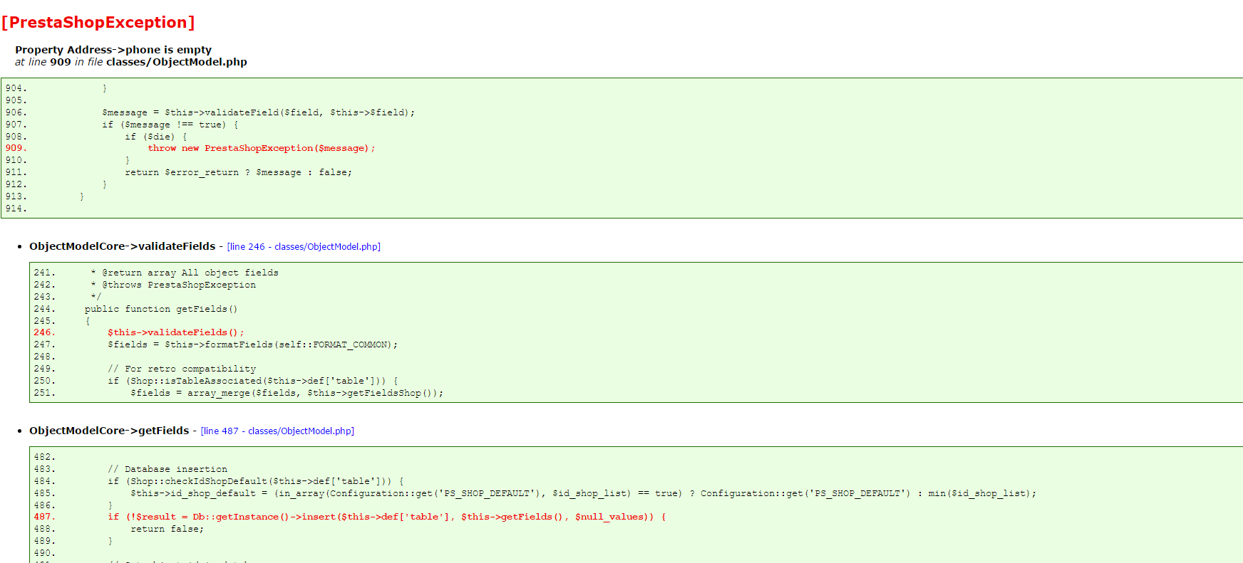Click code line starting "$this->id_shop_default ="
Screen dimensions: 1243x563
coord(584,493)
